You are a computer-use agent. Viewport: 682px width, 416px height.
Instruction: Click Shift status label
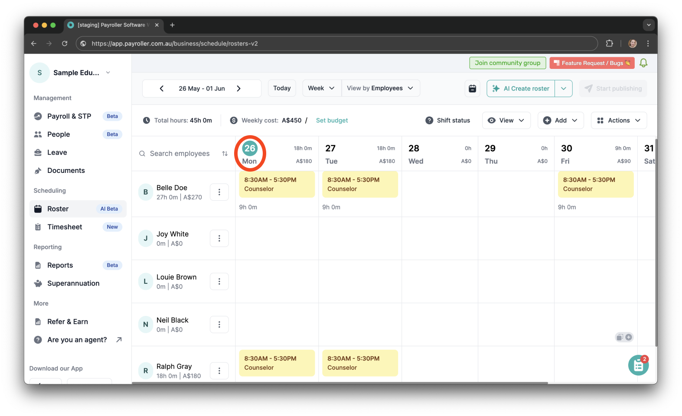454,120
